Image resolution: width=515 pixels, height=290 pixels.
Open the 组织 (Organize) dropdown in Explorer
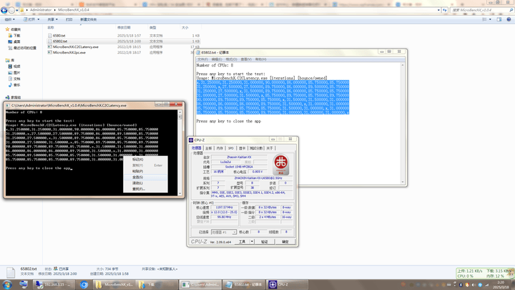pos(9,19)
